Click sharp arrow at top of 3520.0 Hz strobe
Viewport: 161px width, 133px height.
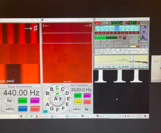88,26
